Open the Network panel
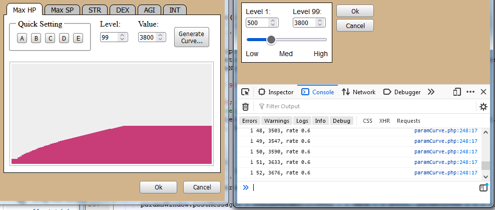Image resolution: width=495 pixels, height=210 pixels. pos(358,92)
